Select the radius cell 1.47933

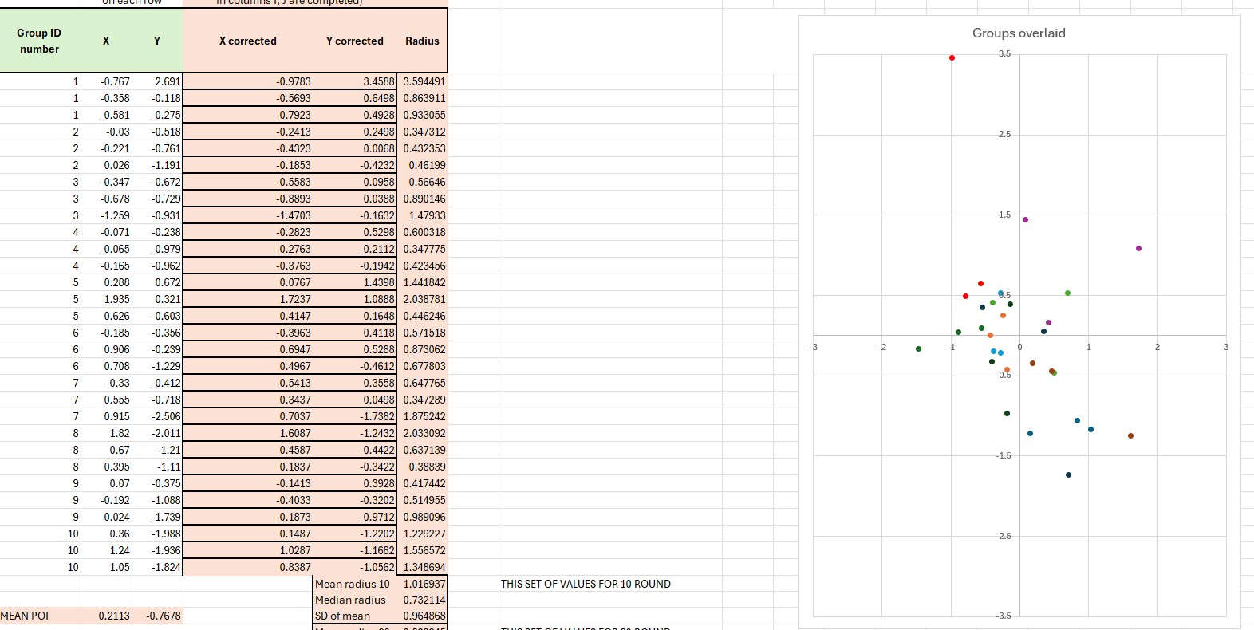point(422,215)
